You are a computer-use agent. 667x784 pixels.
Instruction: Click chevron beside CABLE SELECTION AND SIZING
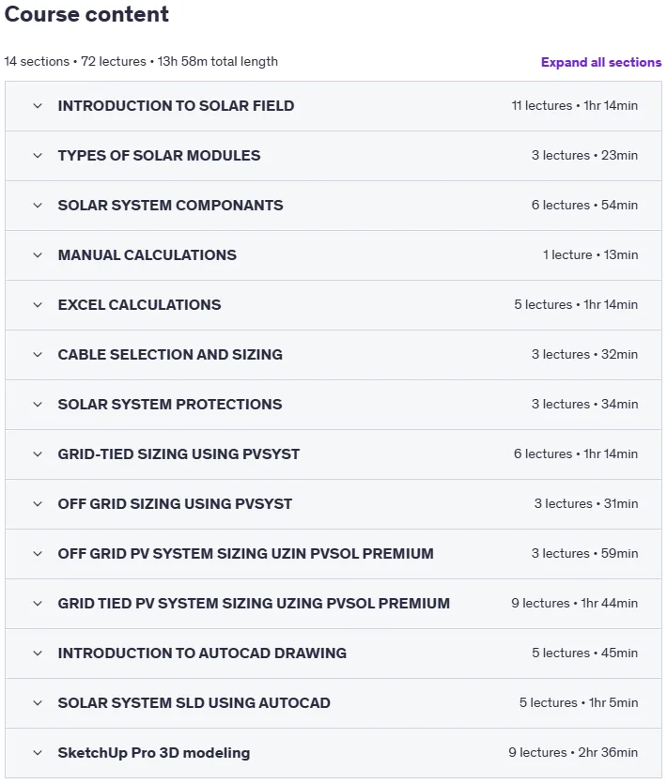[x=38, y=355]
